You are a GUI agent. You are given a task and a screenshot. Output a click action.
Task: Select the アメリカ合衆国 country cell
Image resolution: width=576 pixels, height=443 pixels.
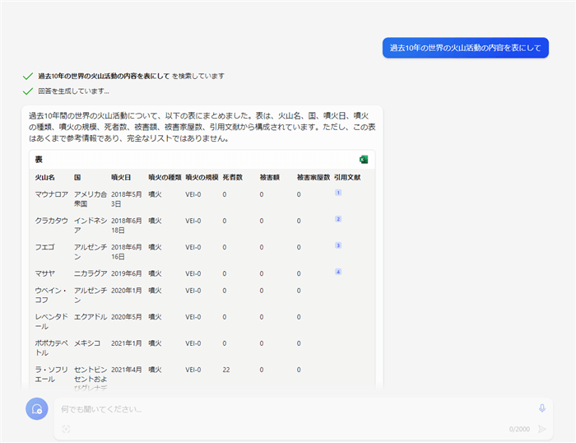click(91, 199)
